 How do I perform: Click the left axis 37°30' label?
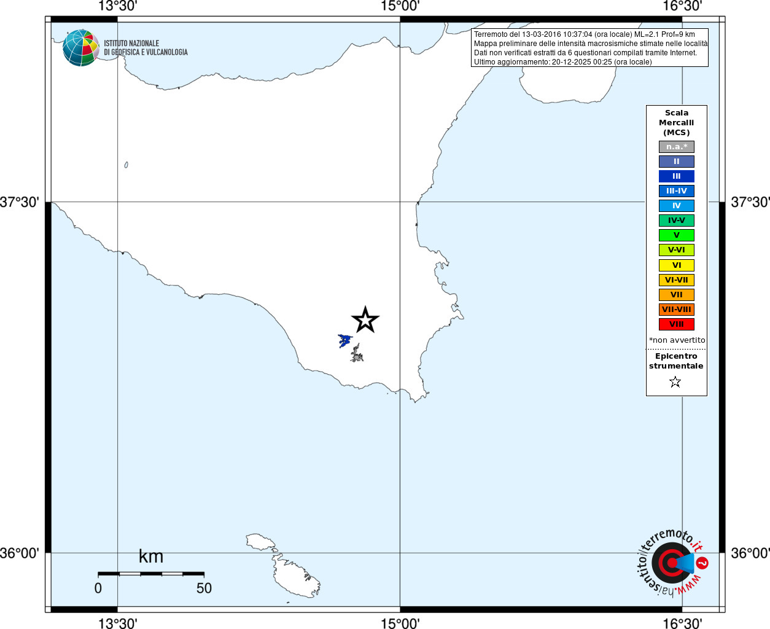(20, 202)
